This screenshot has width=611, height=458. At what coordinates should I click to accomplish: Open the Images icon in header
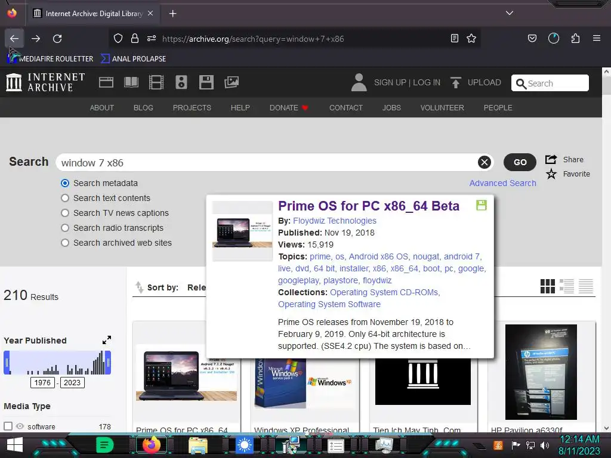coord(232,82)
